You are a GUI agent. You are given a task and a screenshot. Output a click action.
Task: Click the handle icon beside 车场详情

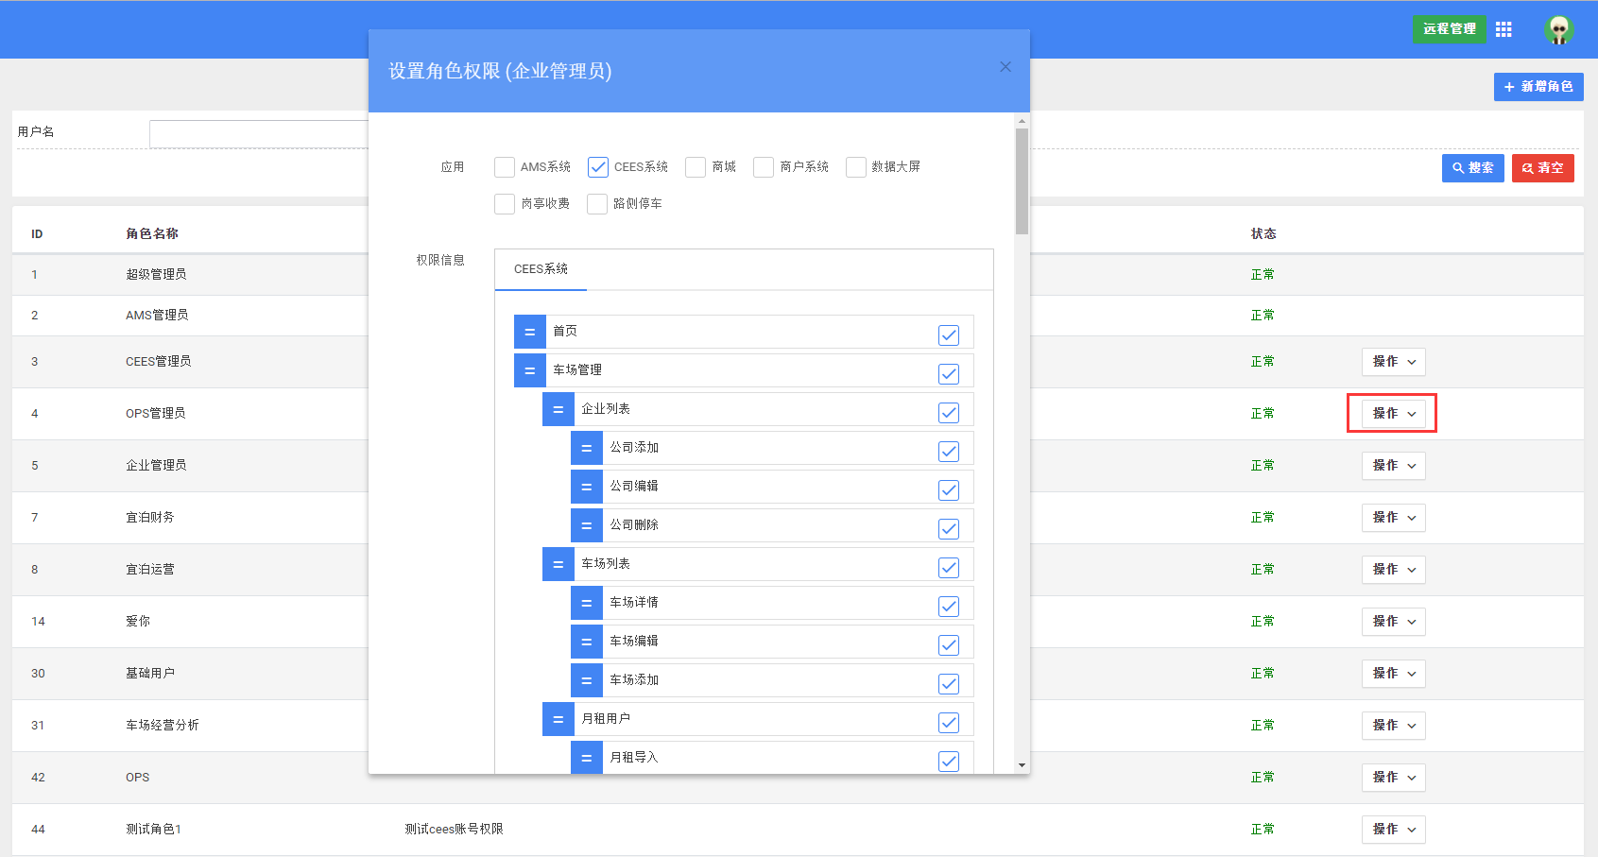[x=587, y=603]
